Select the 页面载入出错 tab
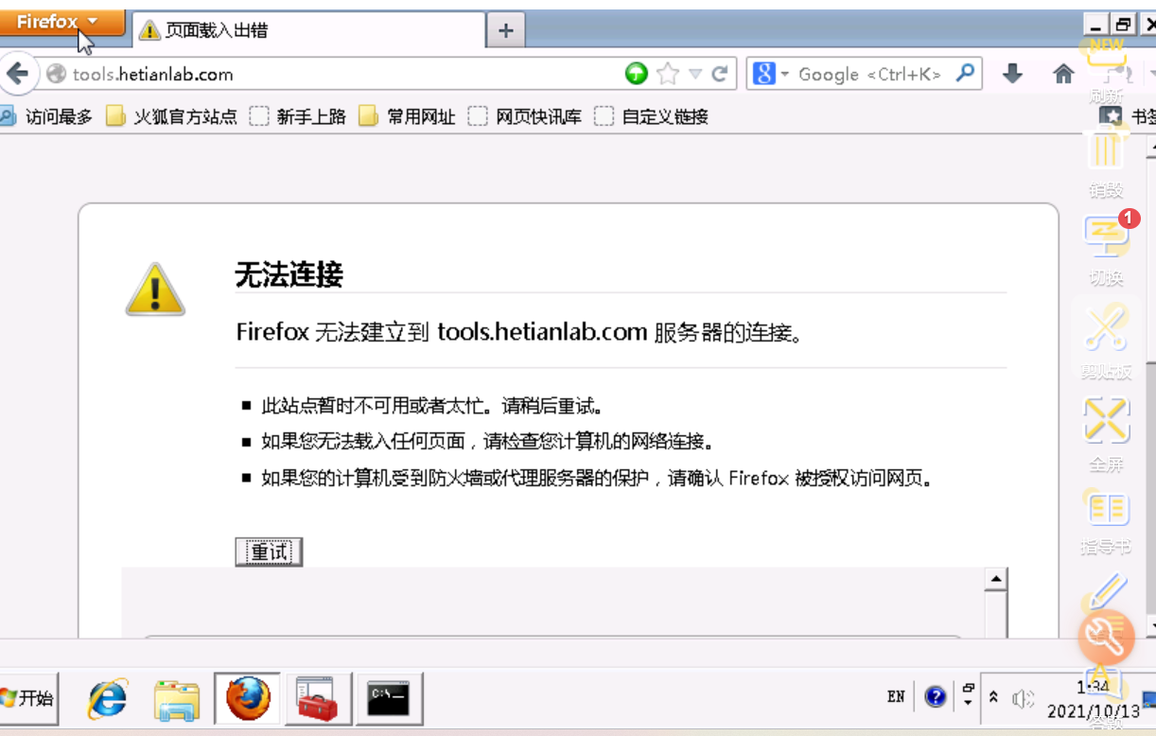1156x736 pixels. pyautogui.click(x=308, y=30)
